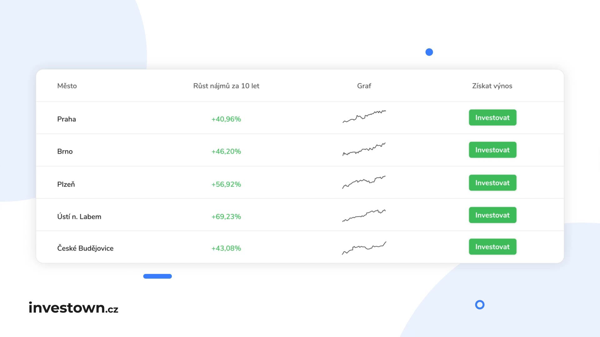The height and width of the screenshot is (337, 600).
Task: Click the hollow blue ring icon
Action: click(480, 305)
